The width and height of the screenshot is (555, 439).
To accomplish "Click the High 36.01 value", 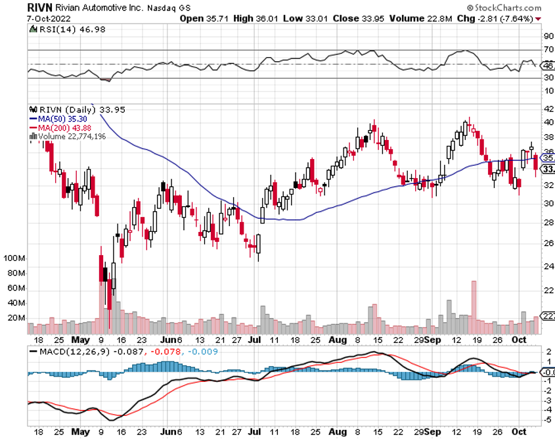I will (x=256, y=18).
